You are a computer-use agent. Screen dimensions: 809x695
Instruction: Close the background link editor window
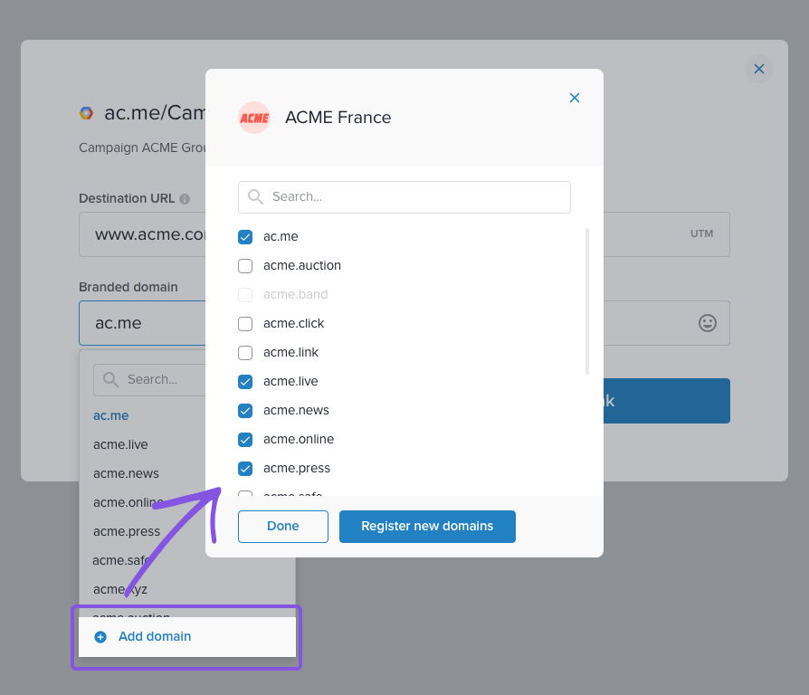[759, 69]
